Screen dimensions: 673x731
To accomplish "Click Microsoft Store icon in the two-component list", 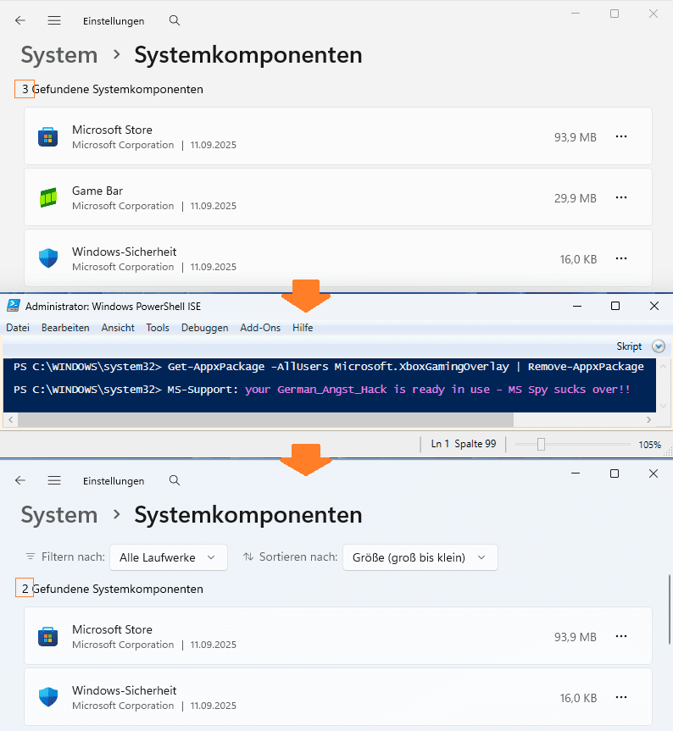I will (47, 636).
